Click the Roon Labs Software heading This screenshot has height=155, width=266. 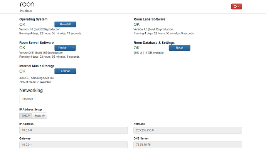pyautogui.click(x=149, y=19)
